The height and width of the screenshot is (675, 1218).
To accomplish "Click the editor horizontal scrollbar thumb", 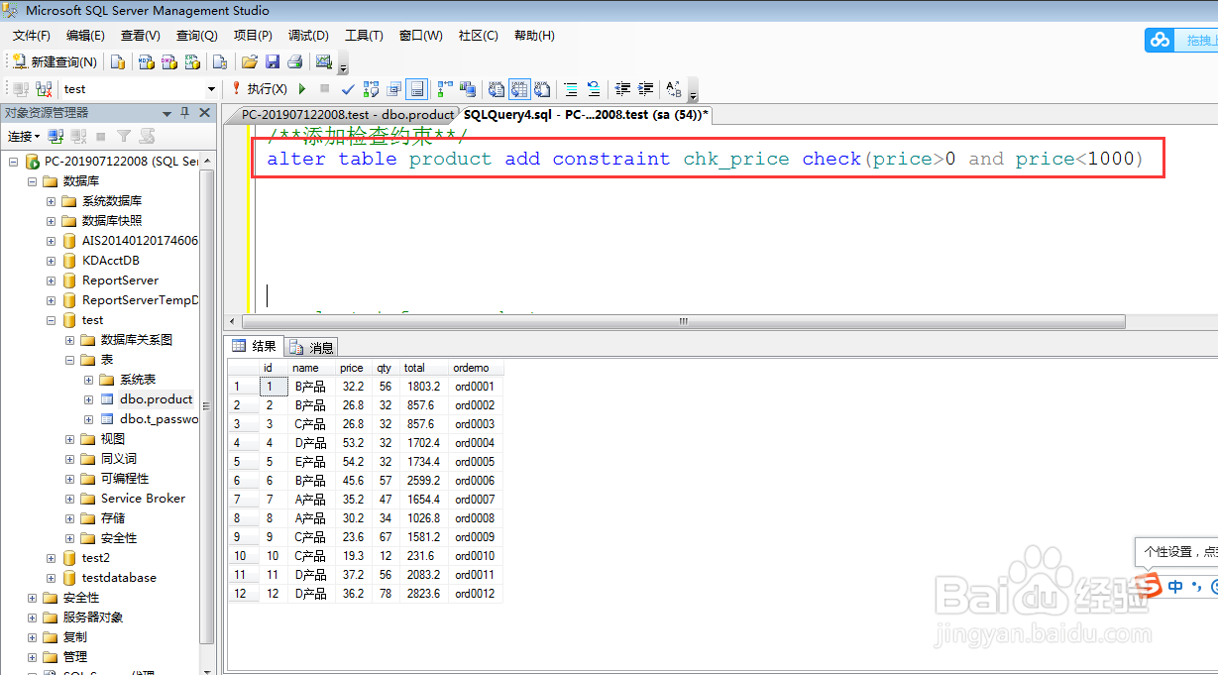I will pyautogui.click(x=683, y=321).
